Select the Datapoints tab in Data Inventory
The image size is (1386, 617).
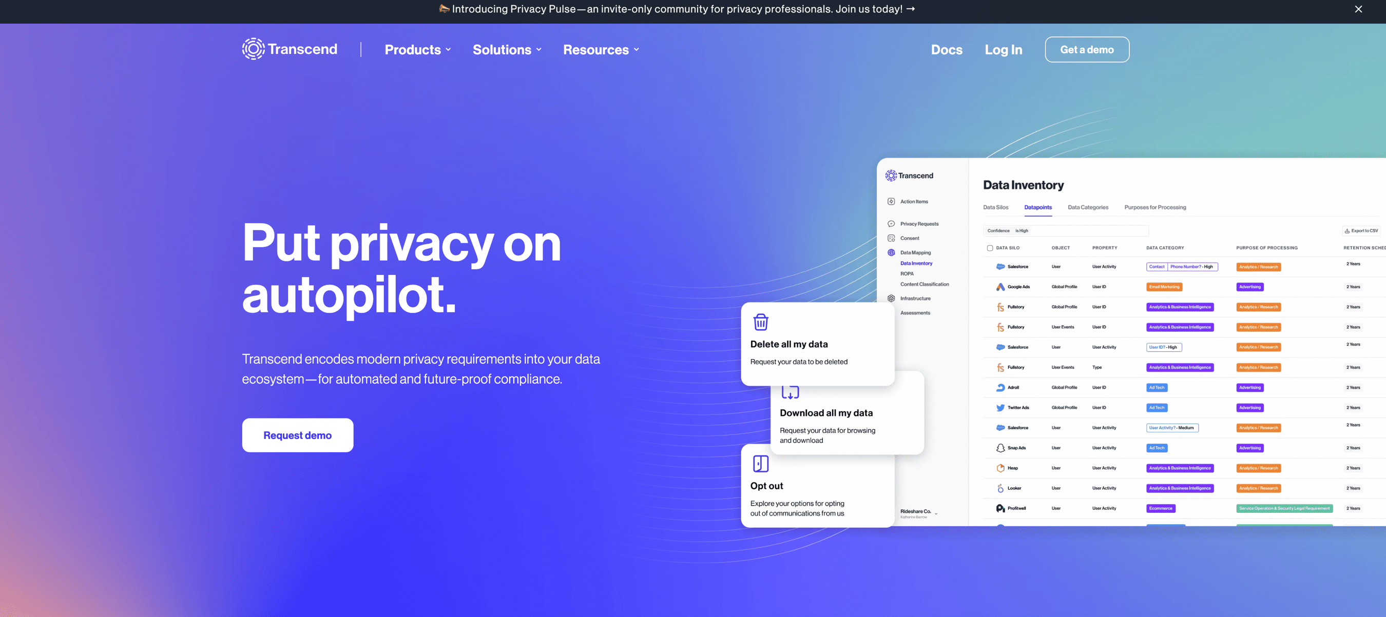1038,207
